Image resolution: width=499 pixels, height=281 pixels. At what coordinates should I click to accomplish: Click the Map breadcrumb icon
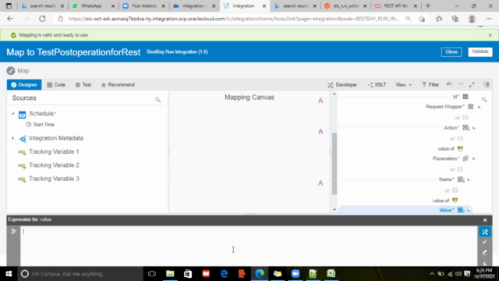click(x=11, y=71)
